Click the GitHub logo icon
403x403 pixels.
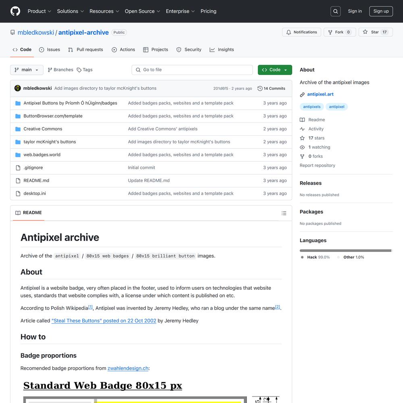(x=15, y=11)
